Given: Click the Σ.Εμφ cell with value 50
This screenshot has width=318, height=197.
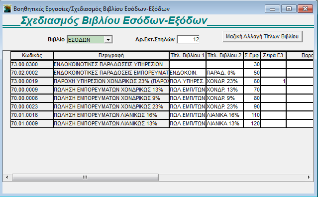Looking at the screenshot, I should click(x=252, y=73).
